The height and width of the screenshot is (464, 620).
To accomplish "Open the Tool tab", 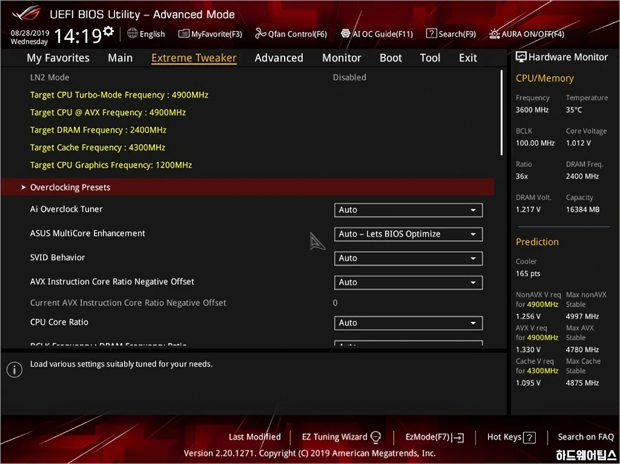I will click(x=430, y=57).
